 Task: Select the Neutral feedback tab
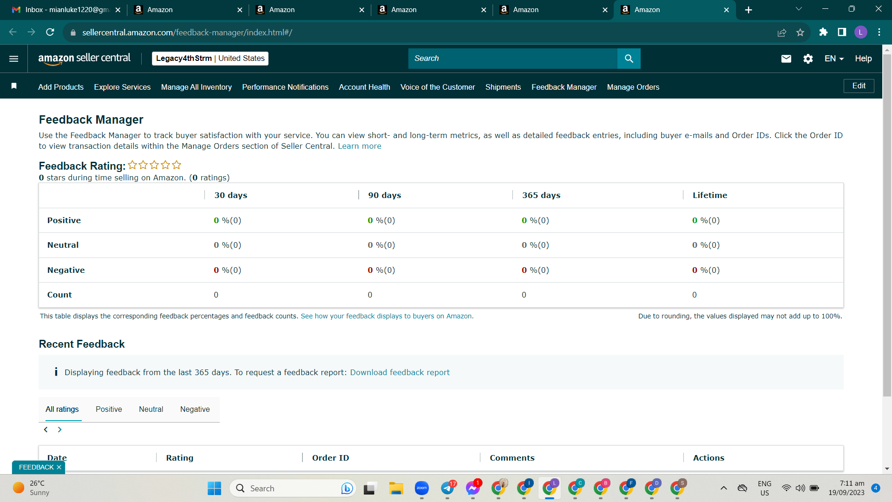pos(151,409)
